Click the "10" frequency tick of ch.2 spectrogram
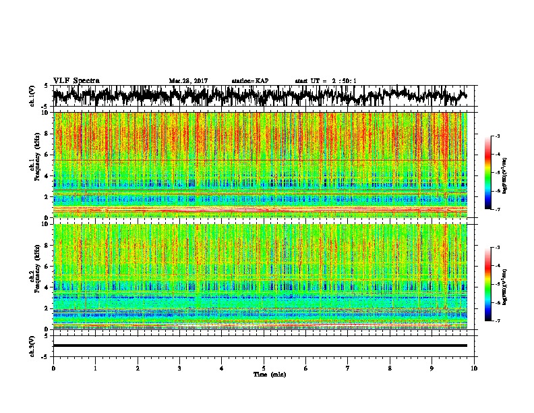Image resolution: width=534 pixels, height=413 pixels. click(x=47, y=224)
